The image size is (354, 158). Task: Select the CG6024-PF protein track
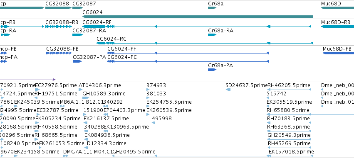coord(188,53)
